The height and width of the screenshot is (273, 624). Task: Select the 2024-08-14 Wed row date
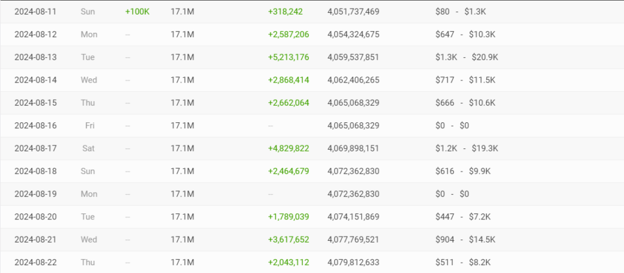(35, 80)
